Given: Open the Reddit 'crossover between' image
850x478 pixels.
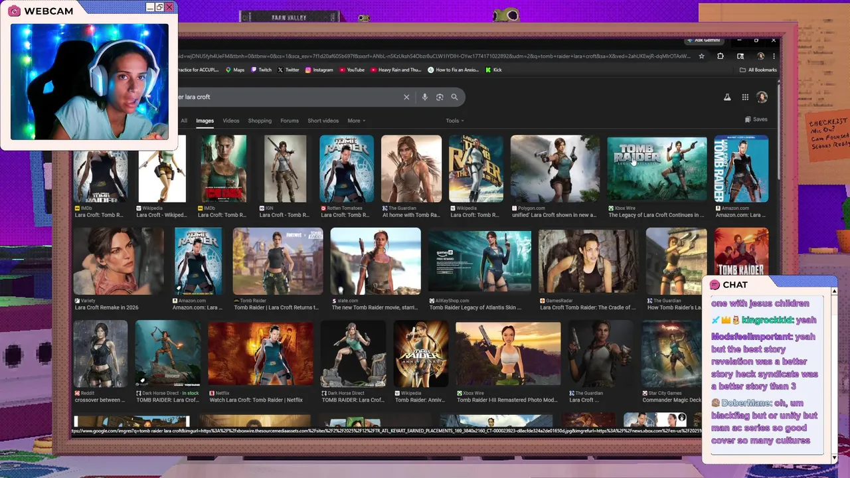Looking at the screenshot, I should click(x=100, y=354).
